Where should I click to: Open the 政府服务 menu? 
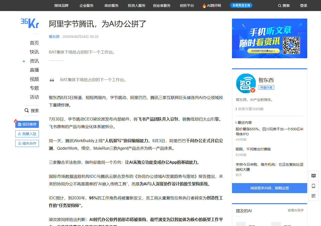click(112, 6)
